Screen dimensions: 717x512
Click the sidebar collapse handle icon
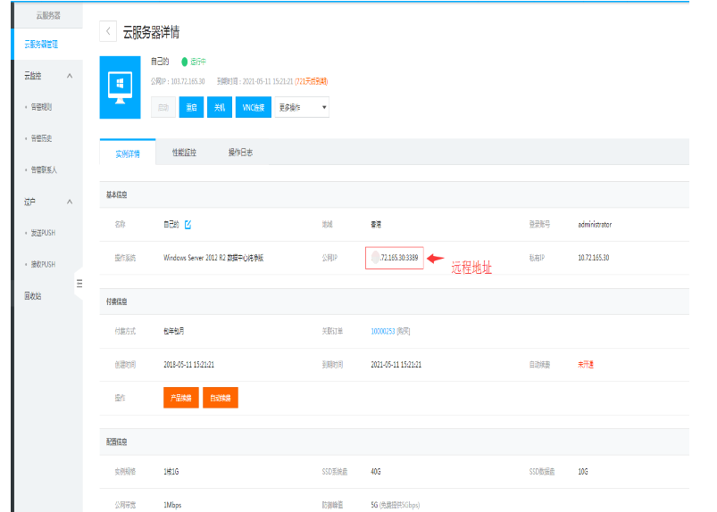[x=79, y=284]
